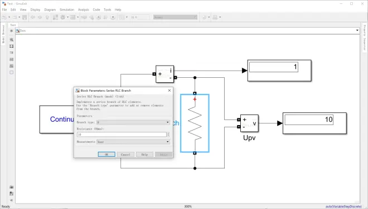Click the Zoom tool in left palette
Screen dimensions: 368x209
pyautogui.click(x=12, y=40)
